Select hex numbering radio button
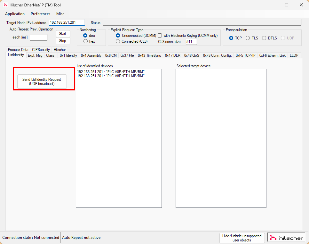This screenshot has height=244, width=309. point(89,41)
